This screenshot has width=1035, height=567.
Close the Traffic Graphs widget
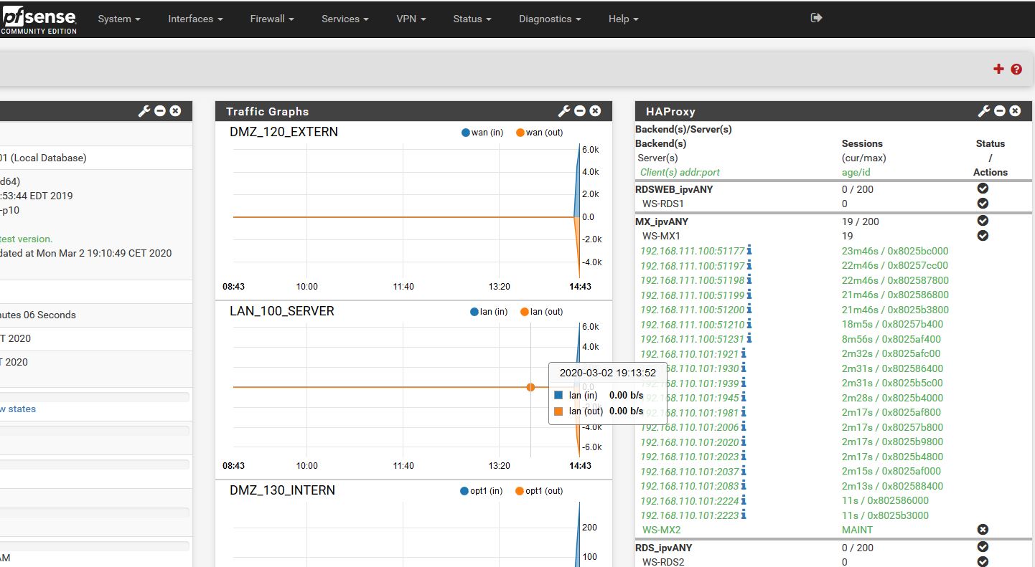coord(595,111)
